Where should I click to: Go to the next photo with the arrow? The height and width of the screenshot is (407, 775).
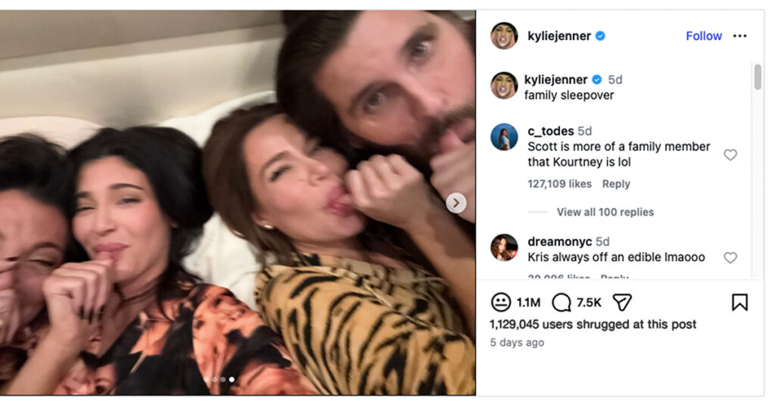[456, 203]
